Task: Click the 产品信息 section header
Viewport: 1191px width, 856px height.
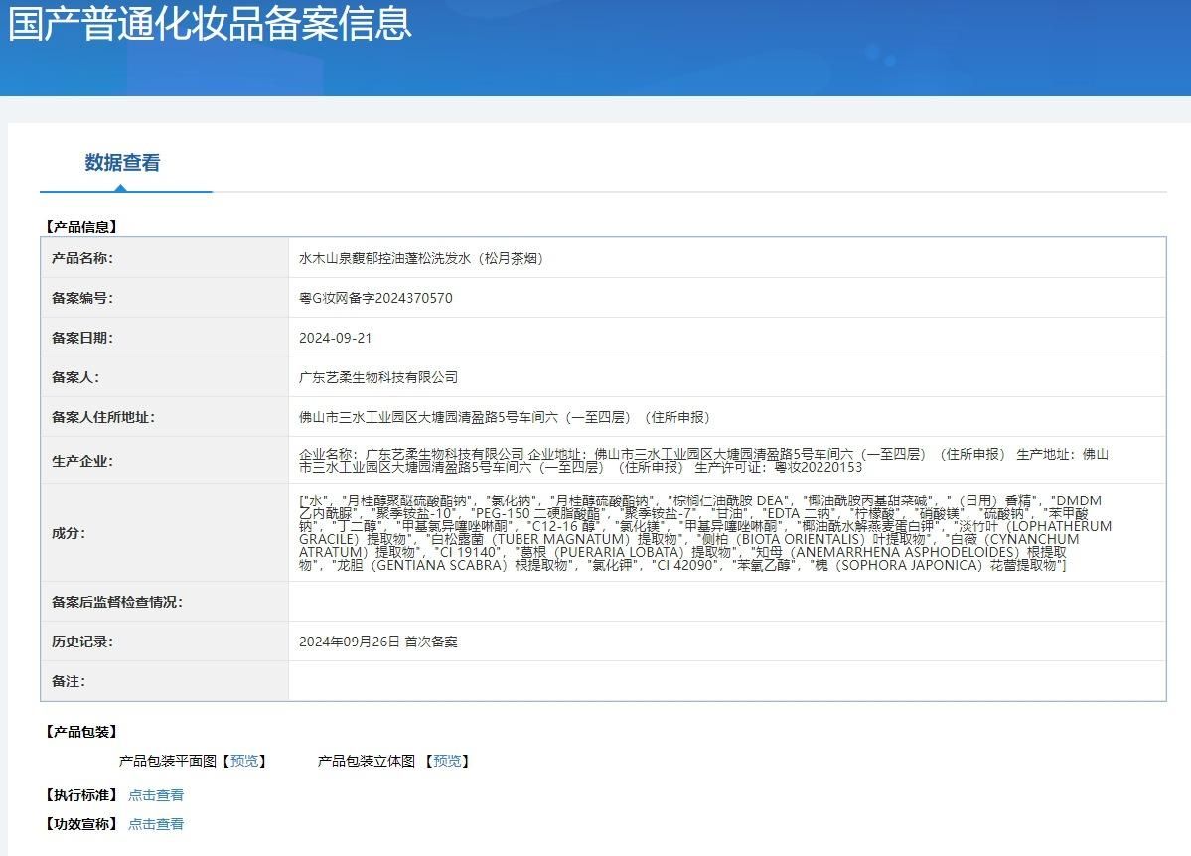Action: [x=80, y=227]
